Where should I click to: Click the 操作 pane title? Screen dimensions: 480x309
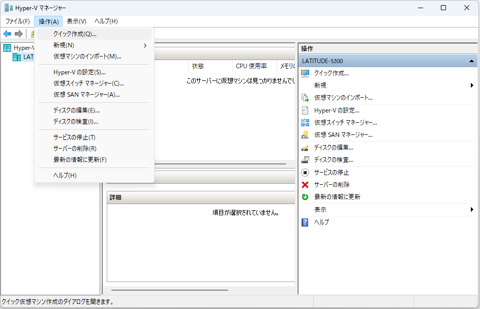click(307, 49)
